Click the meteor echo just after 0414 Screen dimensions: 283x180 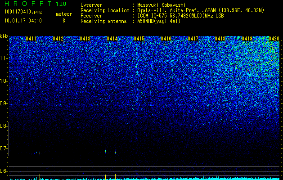pos(115,153)
